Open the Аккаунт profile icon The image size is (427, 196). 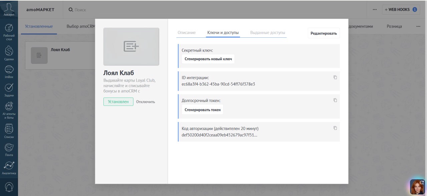tap(9, 9)
